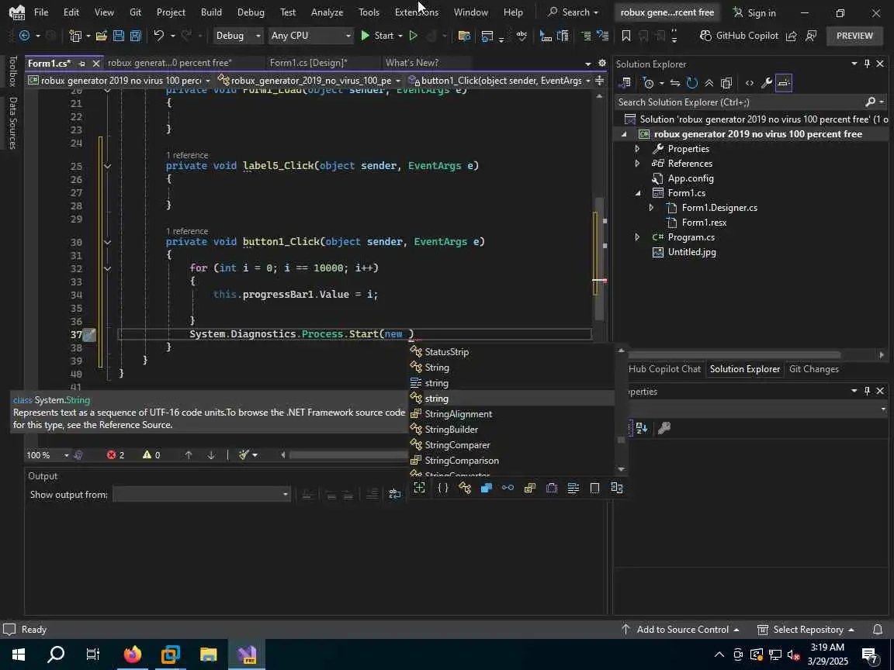
Task: Collapse the label5_Click method outline
Action: 107,166
